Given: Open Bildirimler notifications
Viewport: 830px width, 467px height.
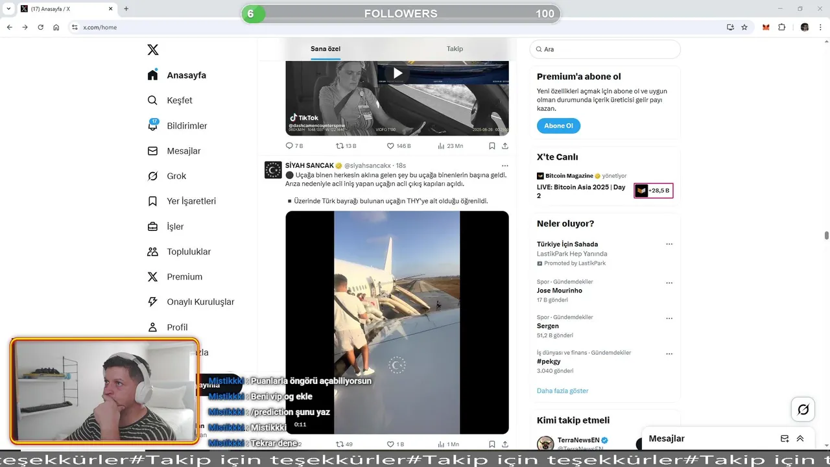Looking at the screenshot, I should click(x=178, y=126).
